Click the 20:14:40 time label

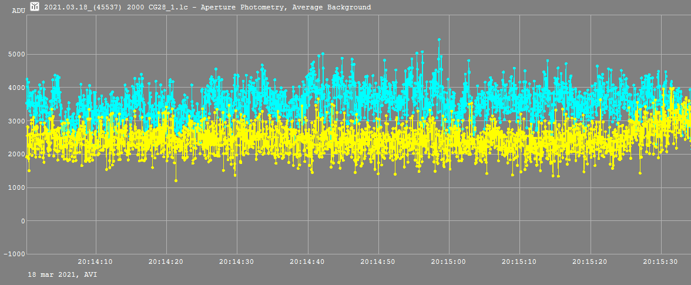(x=307, y=261)
